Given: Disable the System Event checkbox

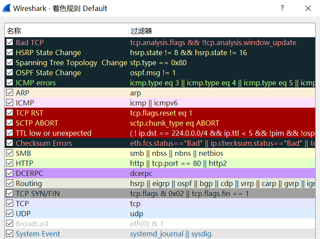Looking at the screenshot, I should (10, 233).
